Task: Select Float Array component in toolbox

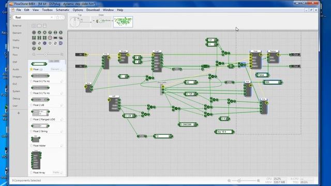Action: pyautogui.click(x=47, y=162)
